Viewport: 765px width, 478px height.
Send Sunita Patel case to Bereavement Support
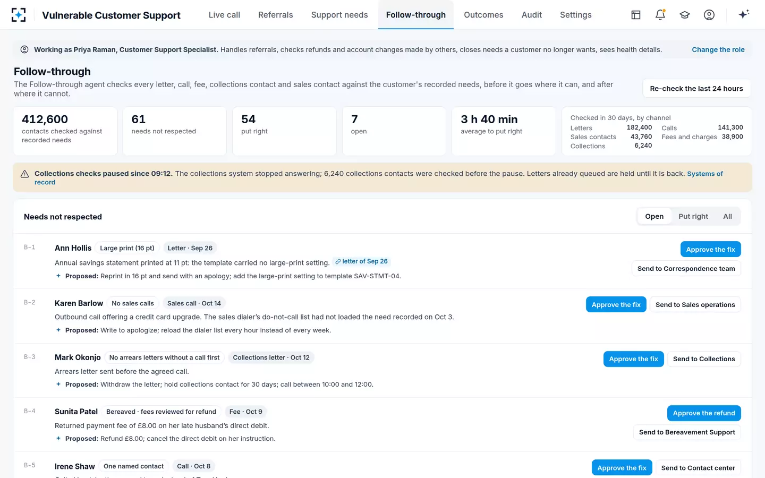coord(687,432)
